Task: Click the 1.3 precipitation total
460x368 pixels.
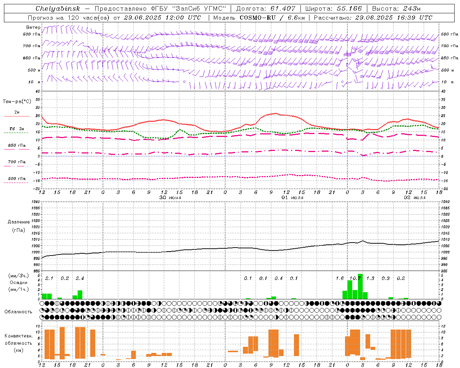Action: point(370,279)
